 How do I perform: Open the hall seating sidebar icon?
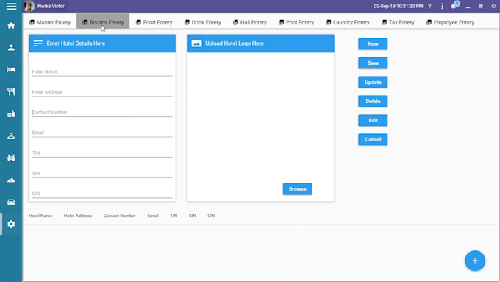click(x=11, y=158)
